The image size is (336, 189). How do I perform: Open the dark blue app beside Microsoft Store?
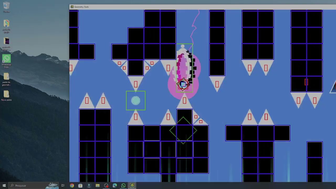pos(89,186)
